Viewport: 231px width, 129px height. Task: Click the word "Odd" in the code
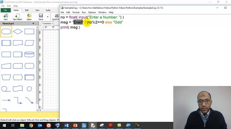(118, 22)
